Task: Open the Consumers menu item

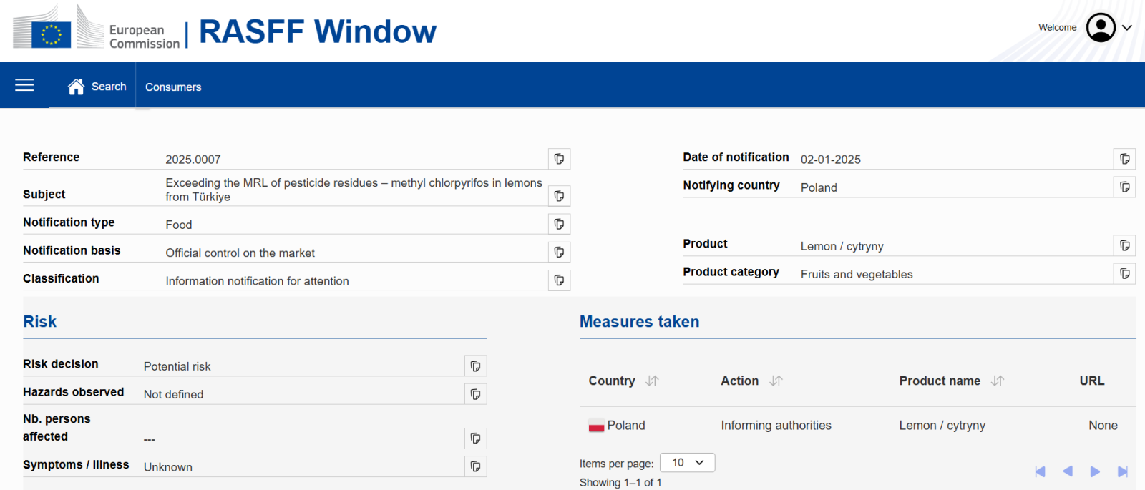Action: [173, 87]
